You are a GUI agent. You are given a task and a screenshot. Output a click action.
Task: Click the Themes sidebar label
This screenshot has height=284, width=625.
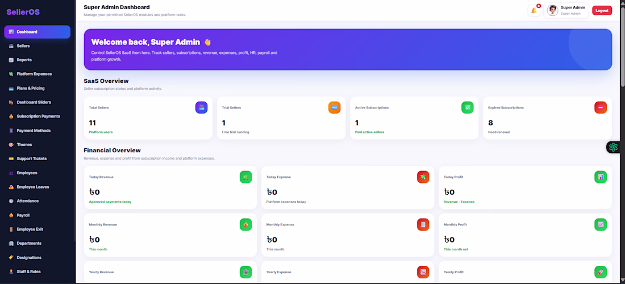(24, 145)
